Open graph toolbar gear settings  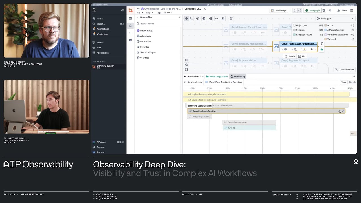[223, 19]
